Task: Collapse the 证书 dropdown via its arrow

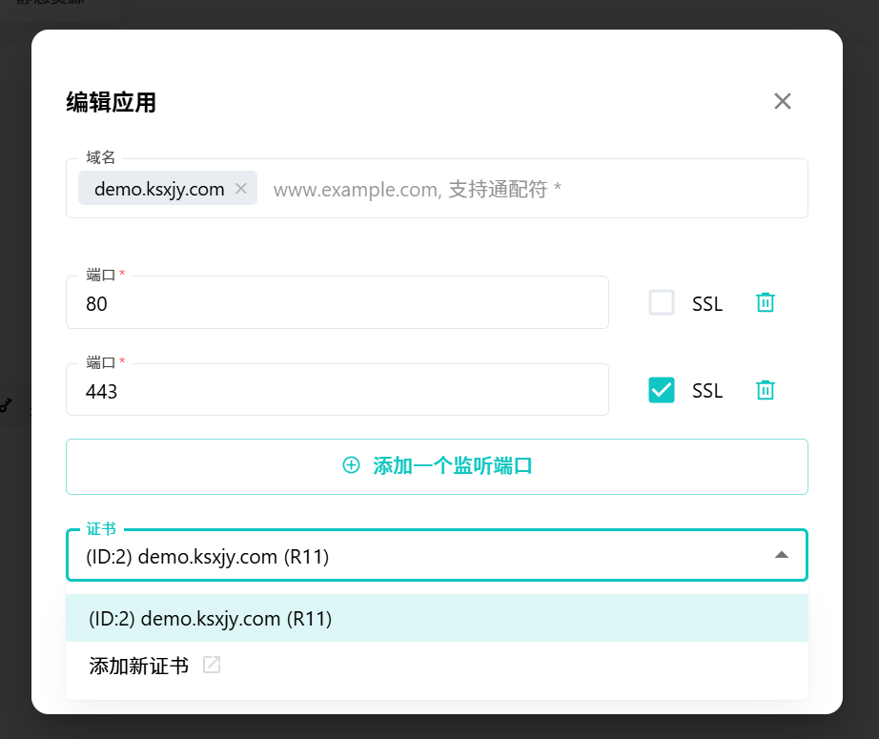Action: click(781, 554)
